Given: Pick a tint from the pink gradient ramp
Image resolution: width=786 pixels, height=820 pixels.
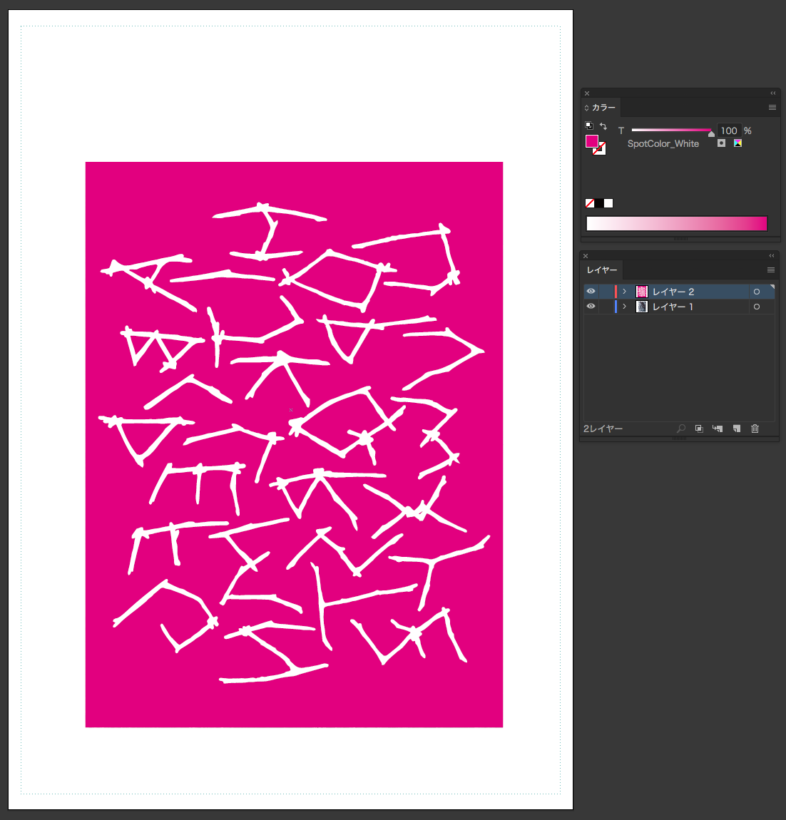Looking at the screenshot, I should click(x=677, y=223).
